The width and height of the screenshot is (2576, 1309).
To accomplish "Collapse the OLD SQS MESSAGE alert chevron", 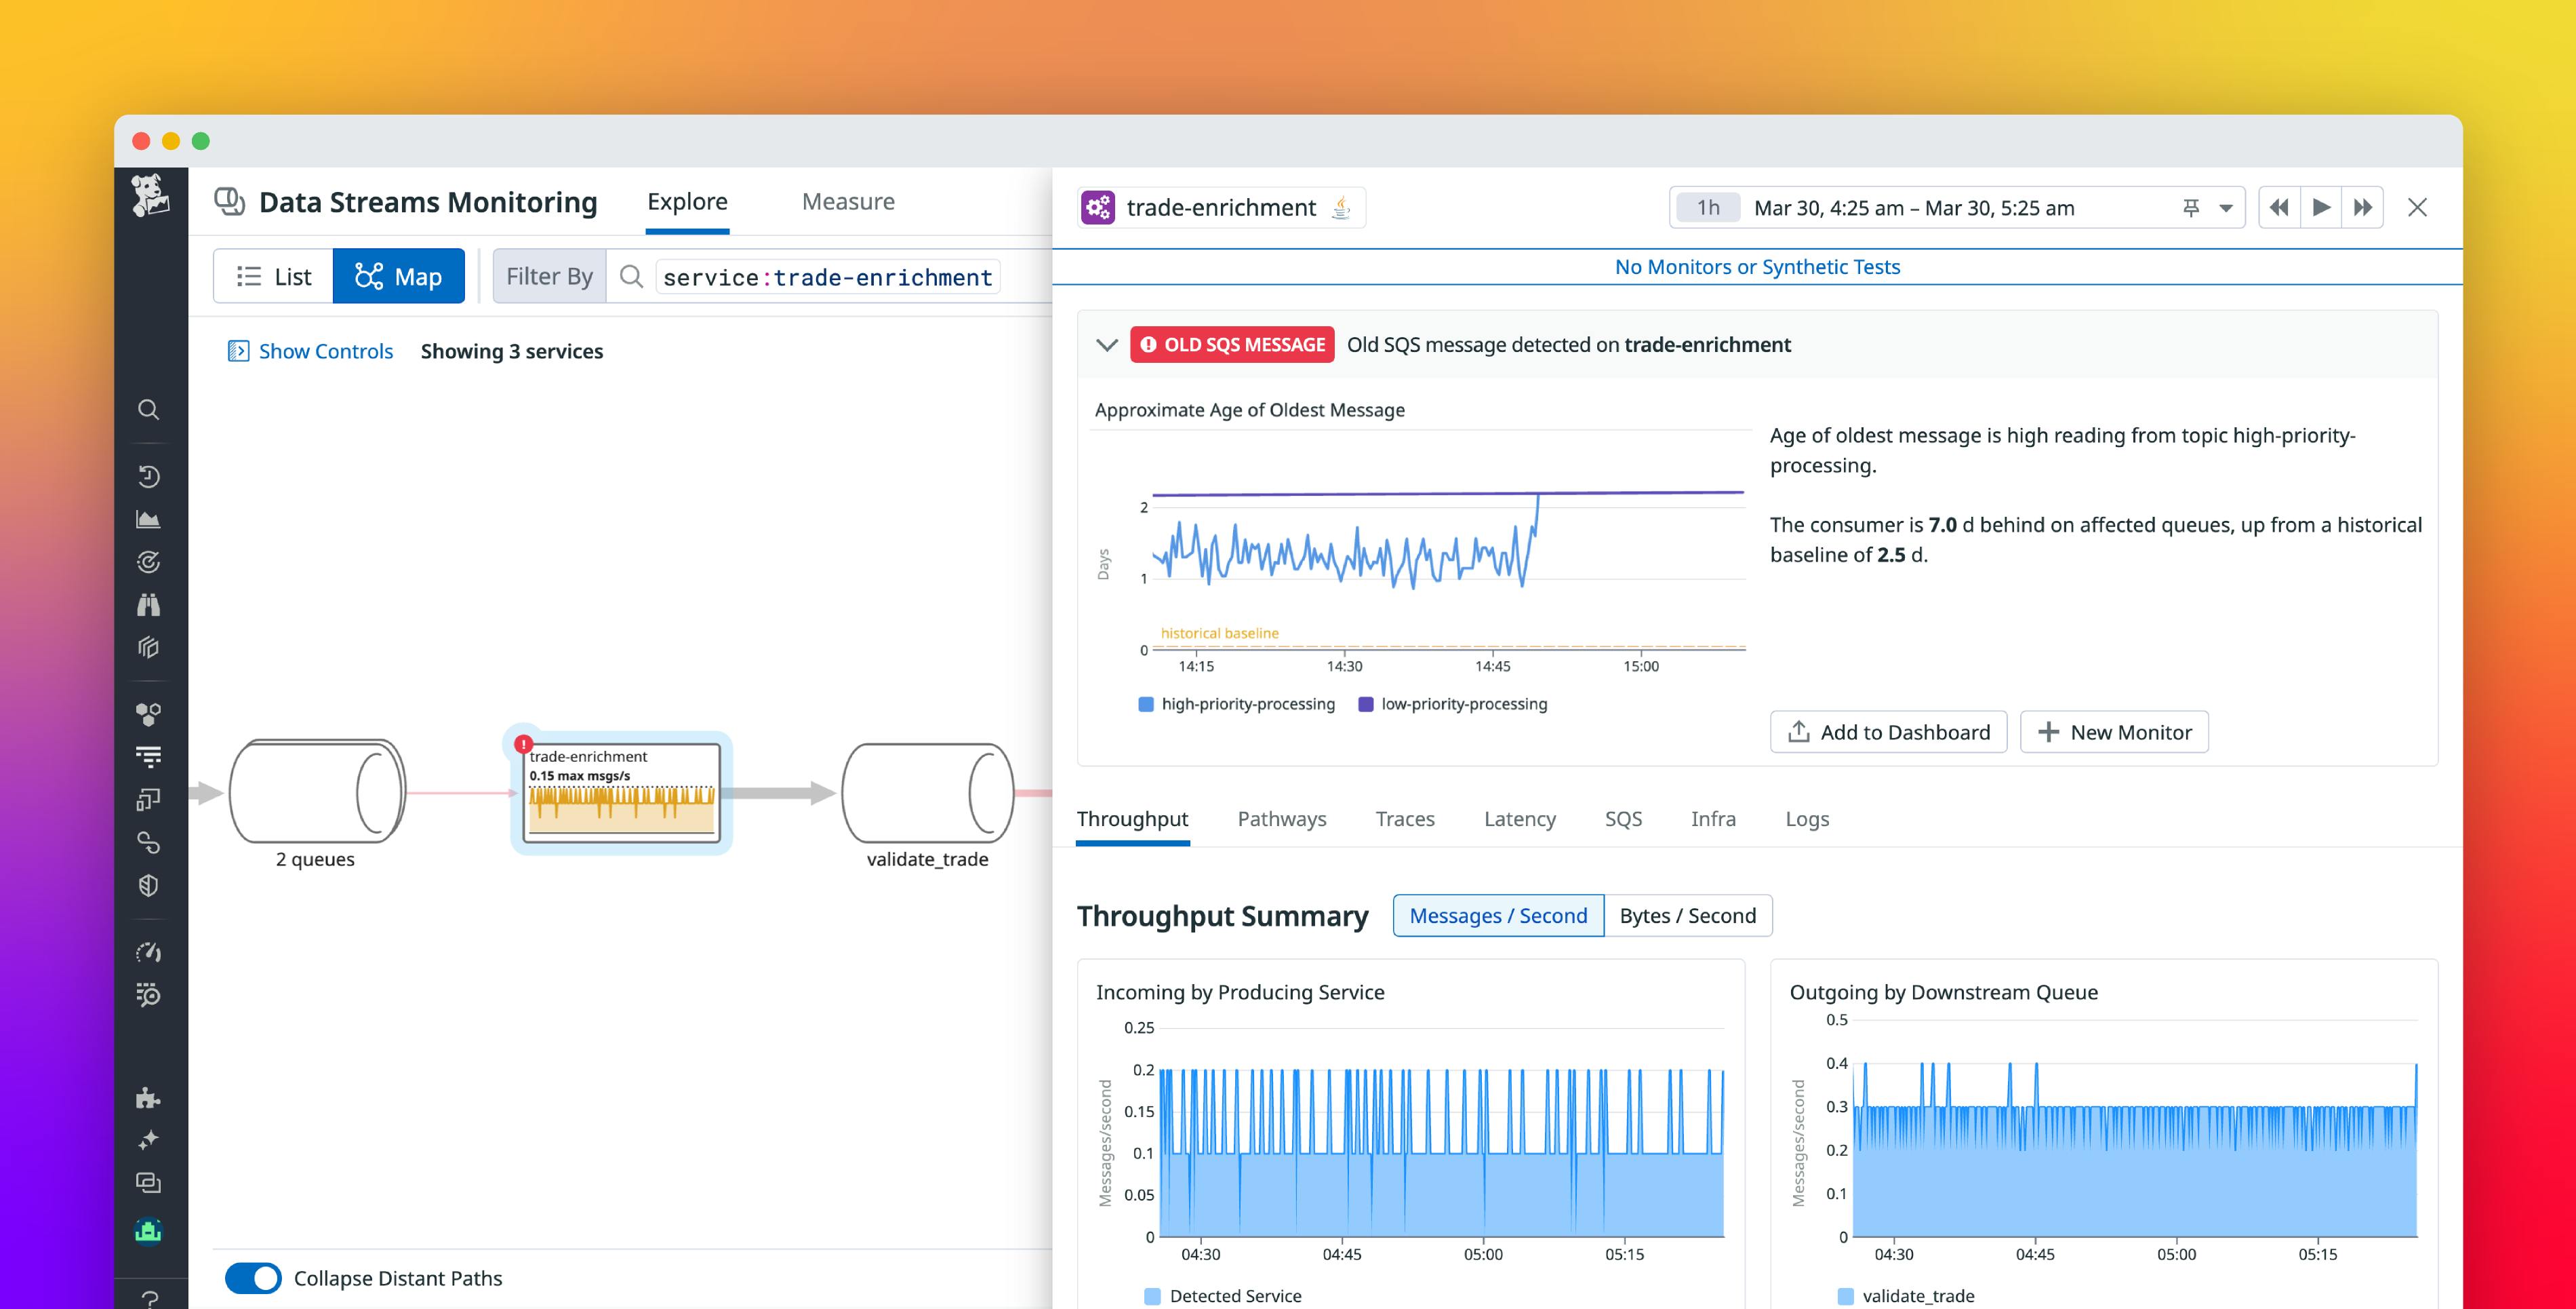I will coord(1106,345).
